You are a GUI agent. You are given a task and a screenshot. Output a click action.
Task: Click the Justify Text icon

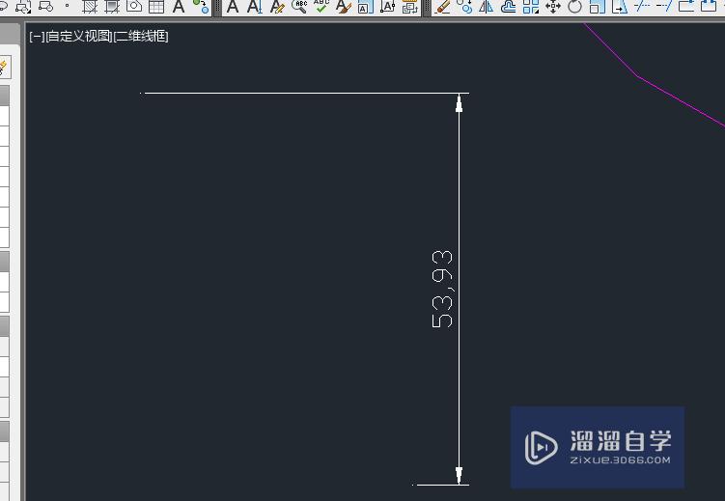pyautogui.click(x=387, y=7)
